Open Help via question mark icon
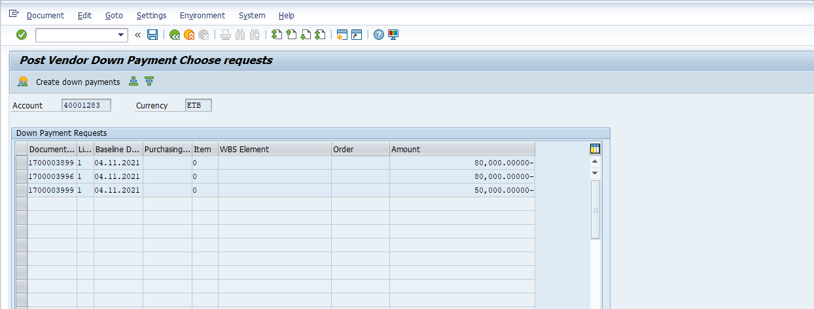 (379, 35)
